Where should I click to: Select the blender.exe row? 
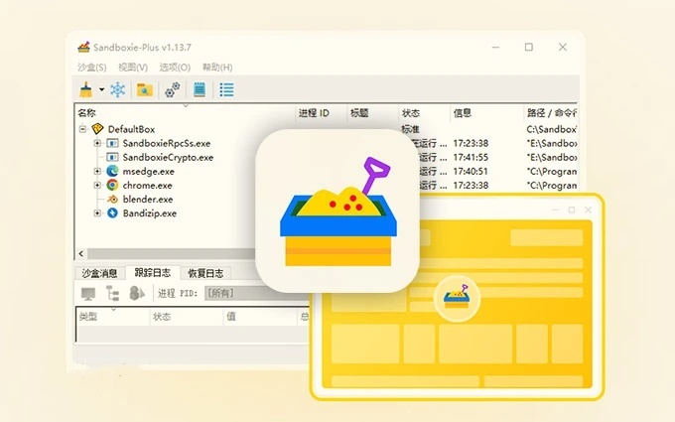148,200
